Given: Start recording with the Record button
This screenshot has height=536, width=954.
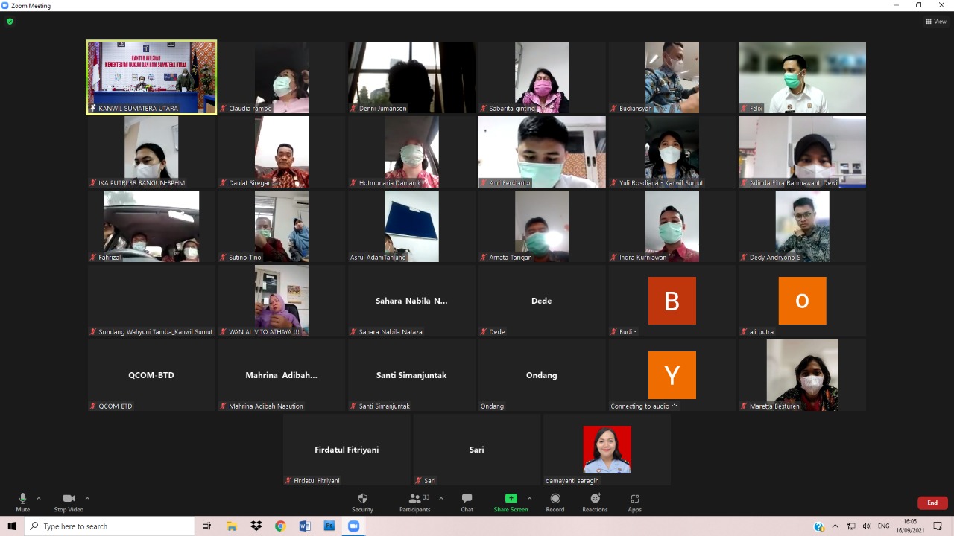Looking at the screenshot, I should [555, 502].
